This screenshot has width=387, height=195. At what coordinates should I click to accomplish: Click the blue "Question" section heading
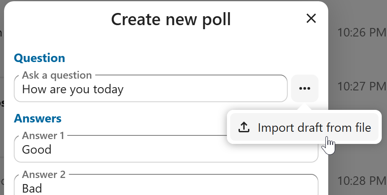coord(39,58)
